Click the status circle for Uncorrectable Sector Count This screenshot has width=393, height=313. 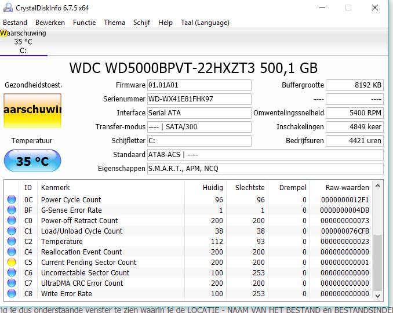(x=12, y=272)
